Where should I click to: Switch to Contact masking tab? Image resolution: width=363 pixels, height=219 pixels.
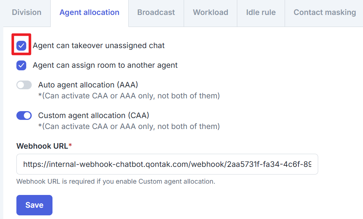324,12
